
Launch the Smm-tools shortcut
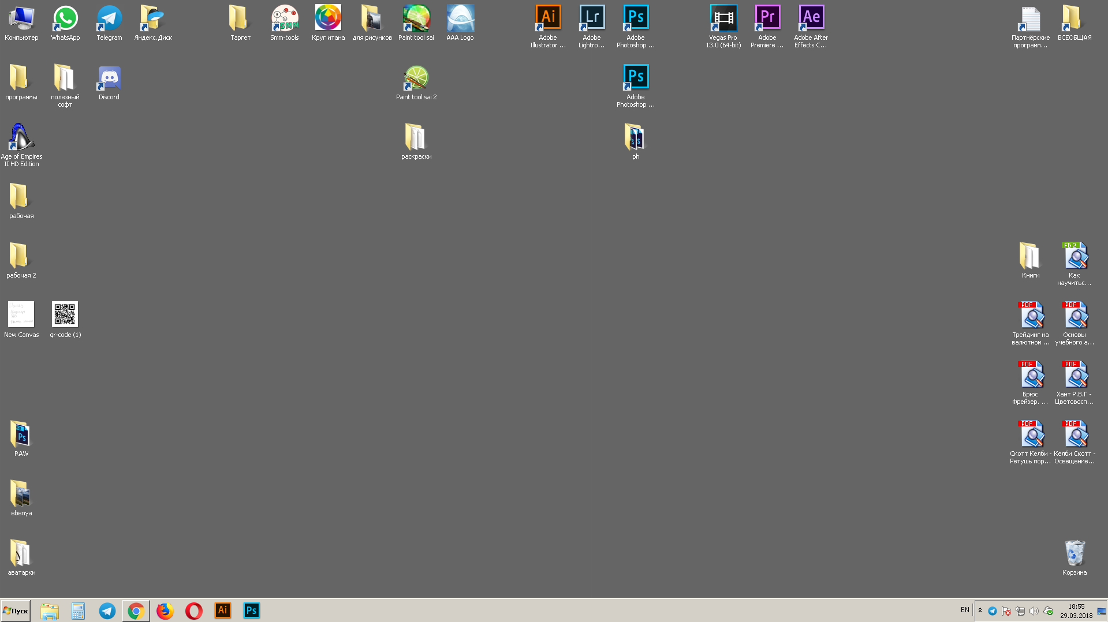(285, 23)
